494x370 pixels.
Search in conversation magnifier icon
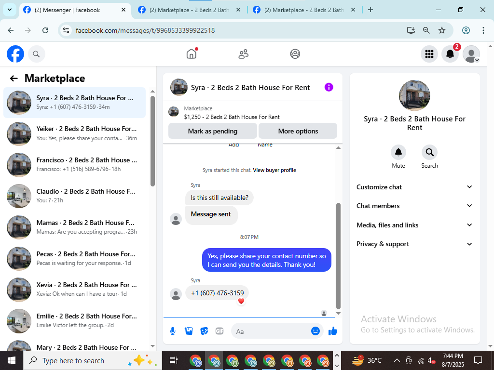pyautogui.click(x=429, y=152)
